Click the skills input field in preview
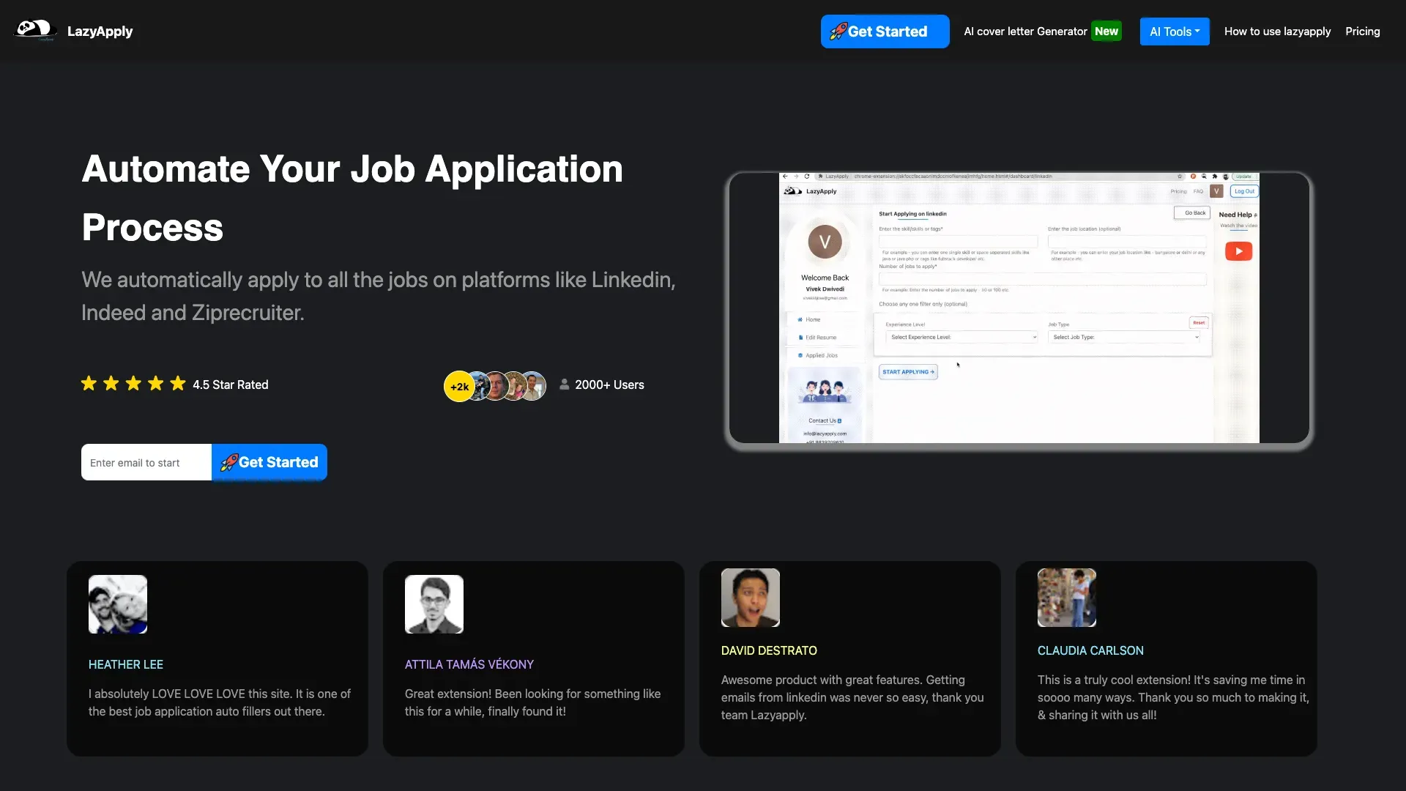This screenshot has height=791, width=1406. [x=958, y=241]
